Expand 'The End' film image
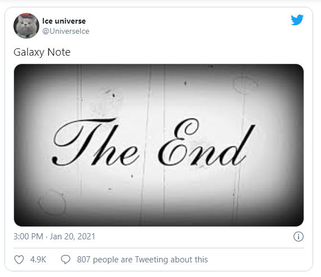This screenshot has width=321, height=277. (159, 145)
